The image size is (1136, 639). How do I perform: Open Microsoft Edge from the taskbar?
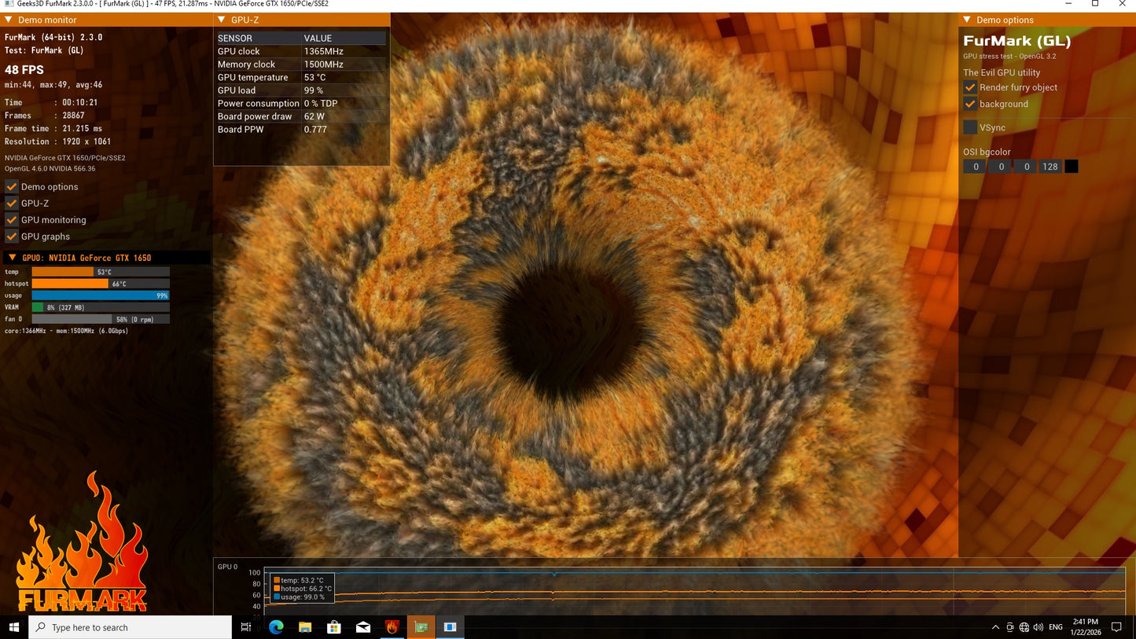(x=276, y=627)
